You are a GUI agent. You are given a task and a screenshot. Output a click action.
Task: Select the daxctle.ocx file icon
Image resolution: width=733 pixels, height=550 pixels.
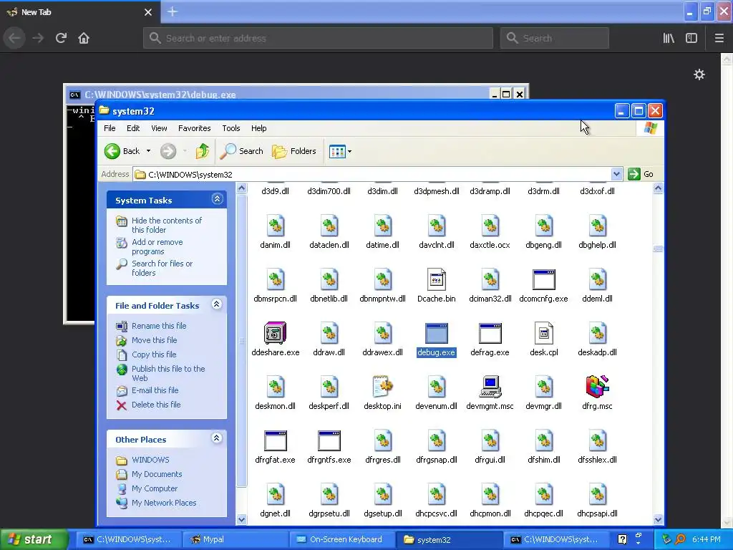tap(490, 226)
